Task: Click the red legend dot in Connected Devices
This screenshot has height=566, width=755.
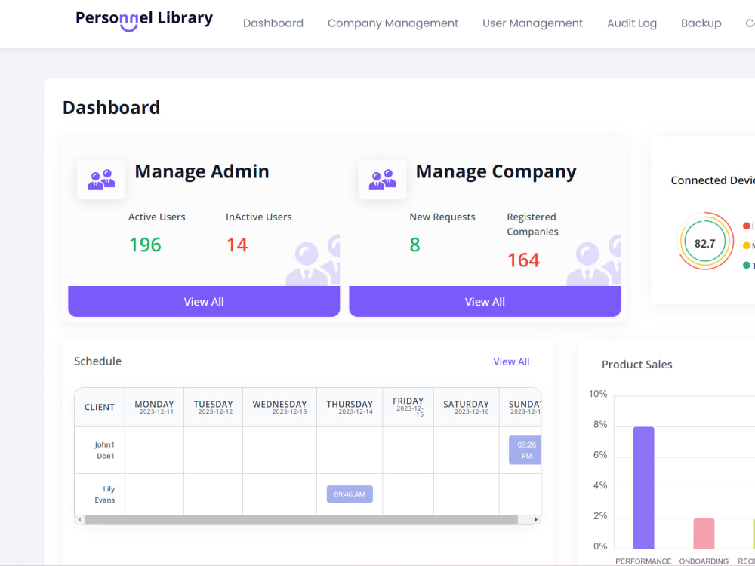Action: (x=747, y=226)
